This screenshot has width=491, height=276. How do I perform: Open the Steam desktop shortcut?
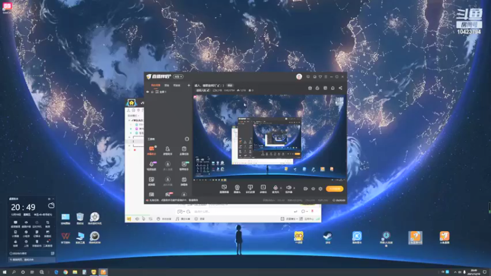pyautogui.click(x=328, y=237)
